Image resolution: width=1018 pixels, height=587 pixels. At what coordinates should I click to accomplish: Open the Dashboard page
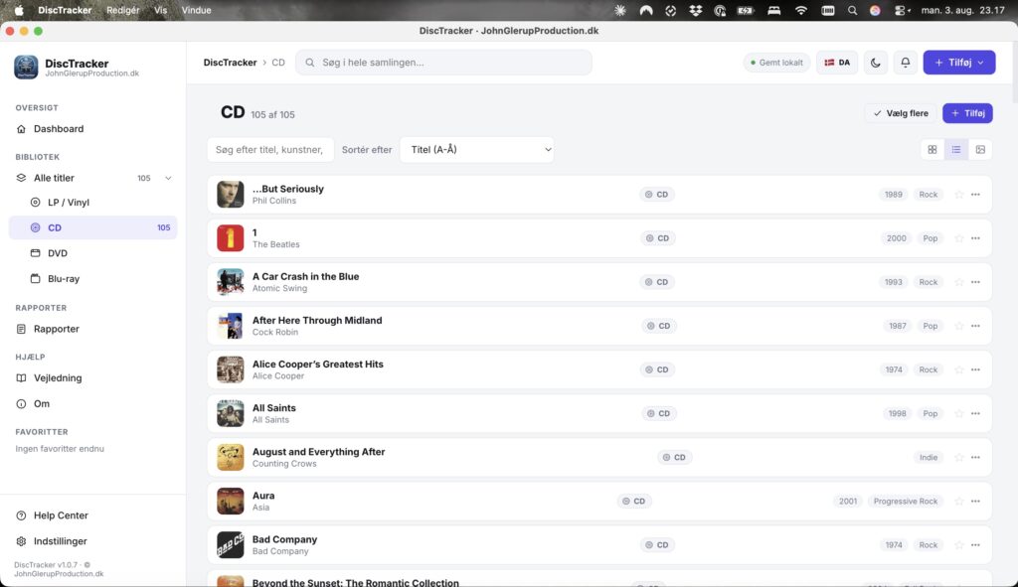coord(92,129)
